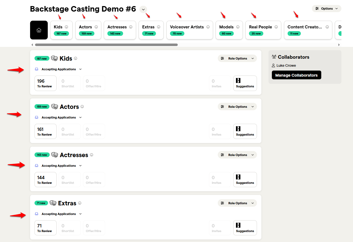Click inbox icon in Actors card
Viewport: 353px width, 242px height.
click(37, 117)
